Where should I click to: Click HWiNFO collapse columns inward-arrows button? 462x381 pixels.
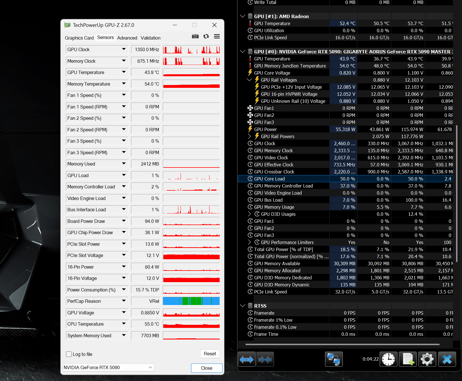[x=265, y=359]
